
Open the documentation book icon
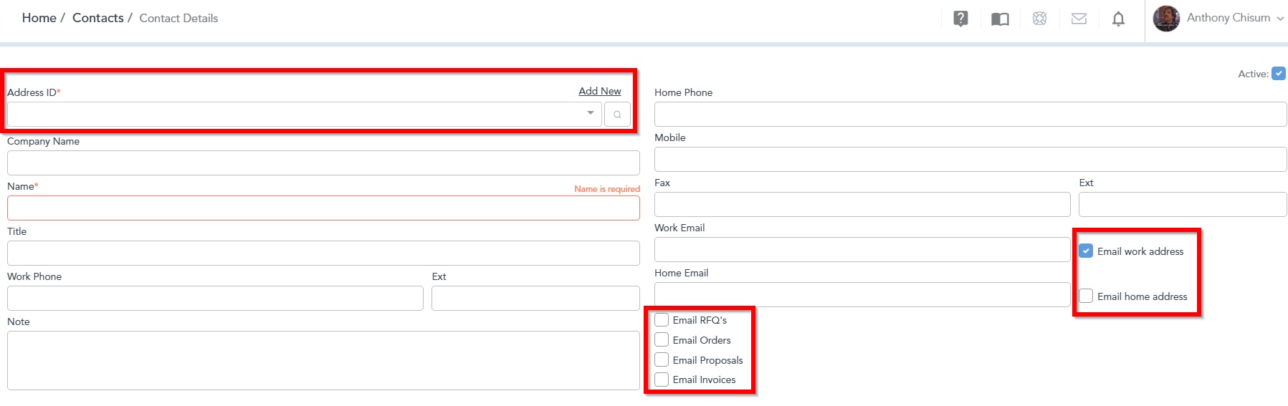pos(1000,19)
